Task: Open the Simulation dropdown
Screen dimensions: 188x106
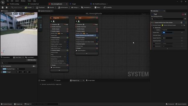Action: 86,7
